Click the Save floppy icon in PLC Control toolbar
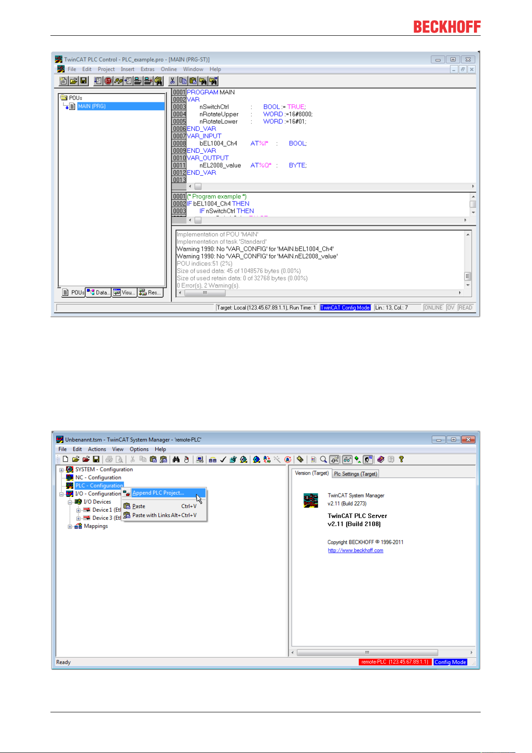Screen dimensions: 532x753 83,81
